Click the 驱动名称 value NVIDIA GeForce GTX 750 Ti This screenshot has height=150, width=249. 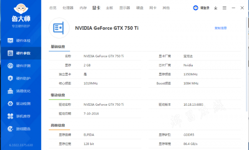pos(104,105)
